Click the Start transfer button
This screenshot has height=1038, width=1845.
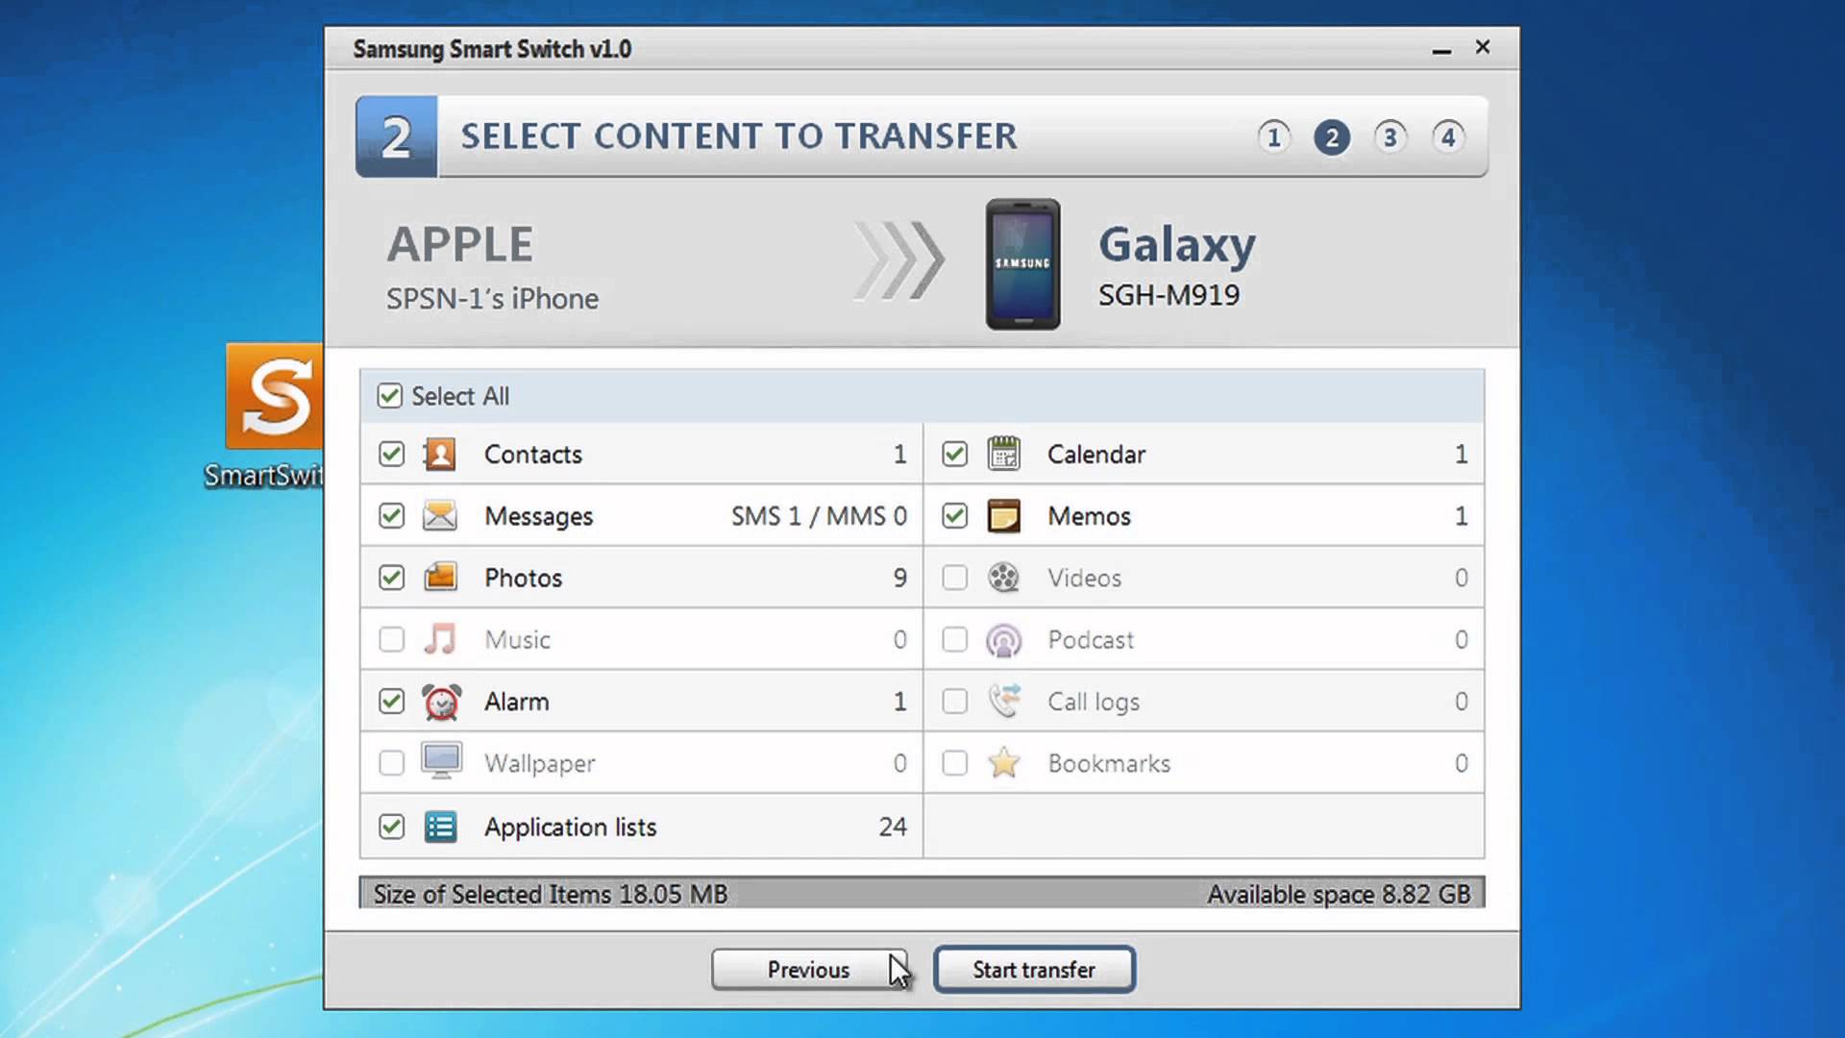pos(1034,970)
